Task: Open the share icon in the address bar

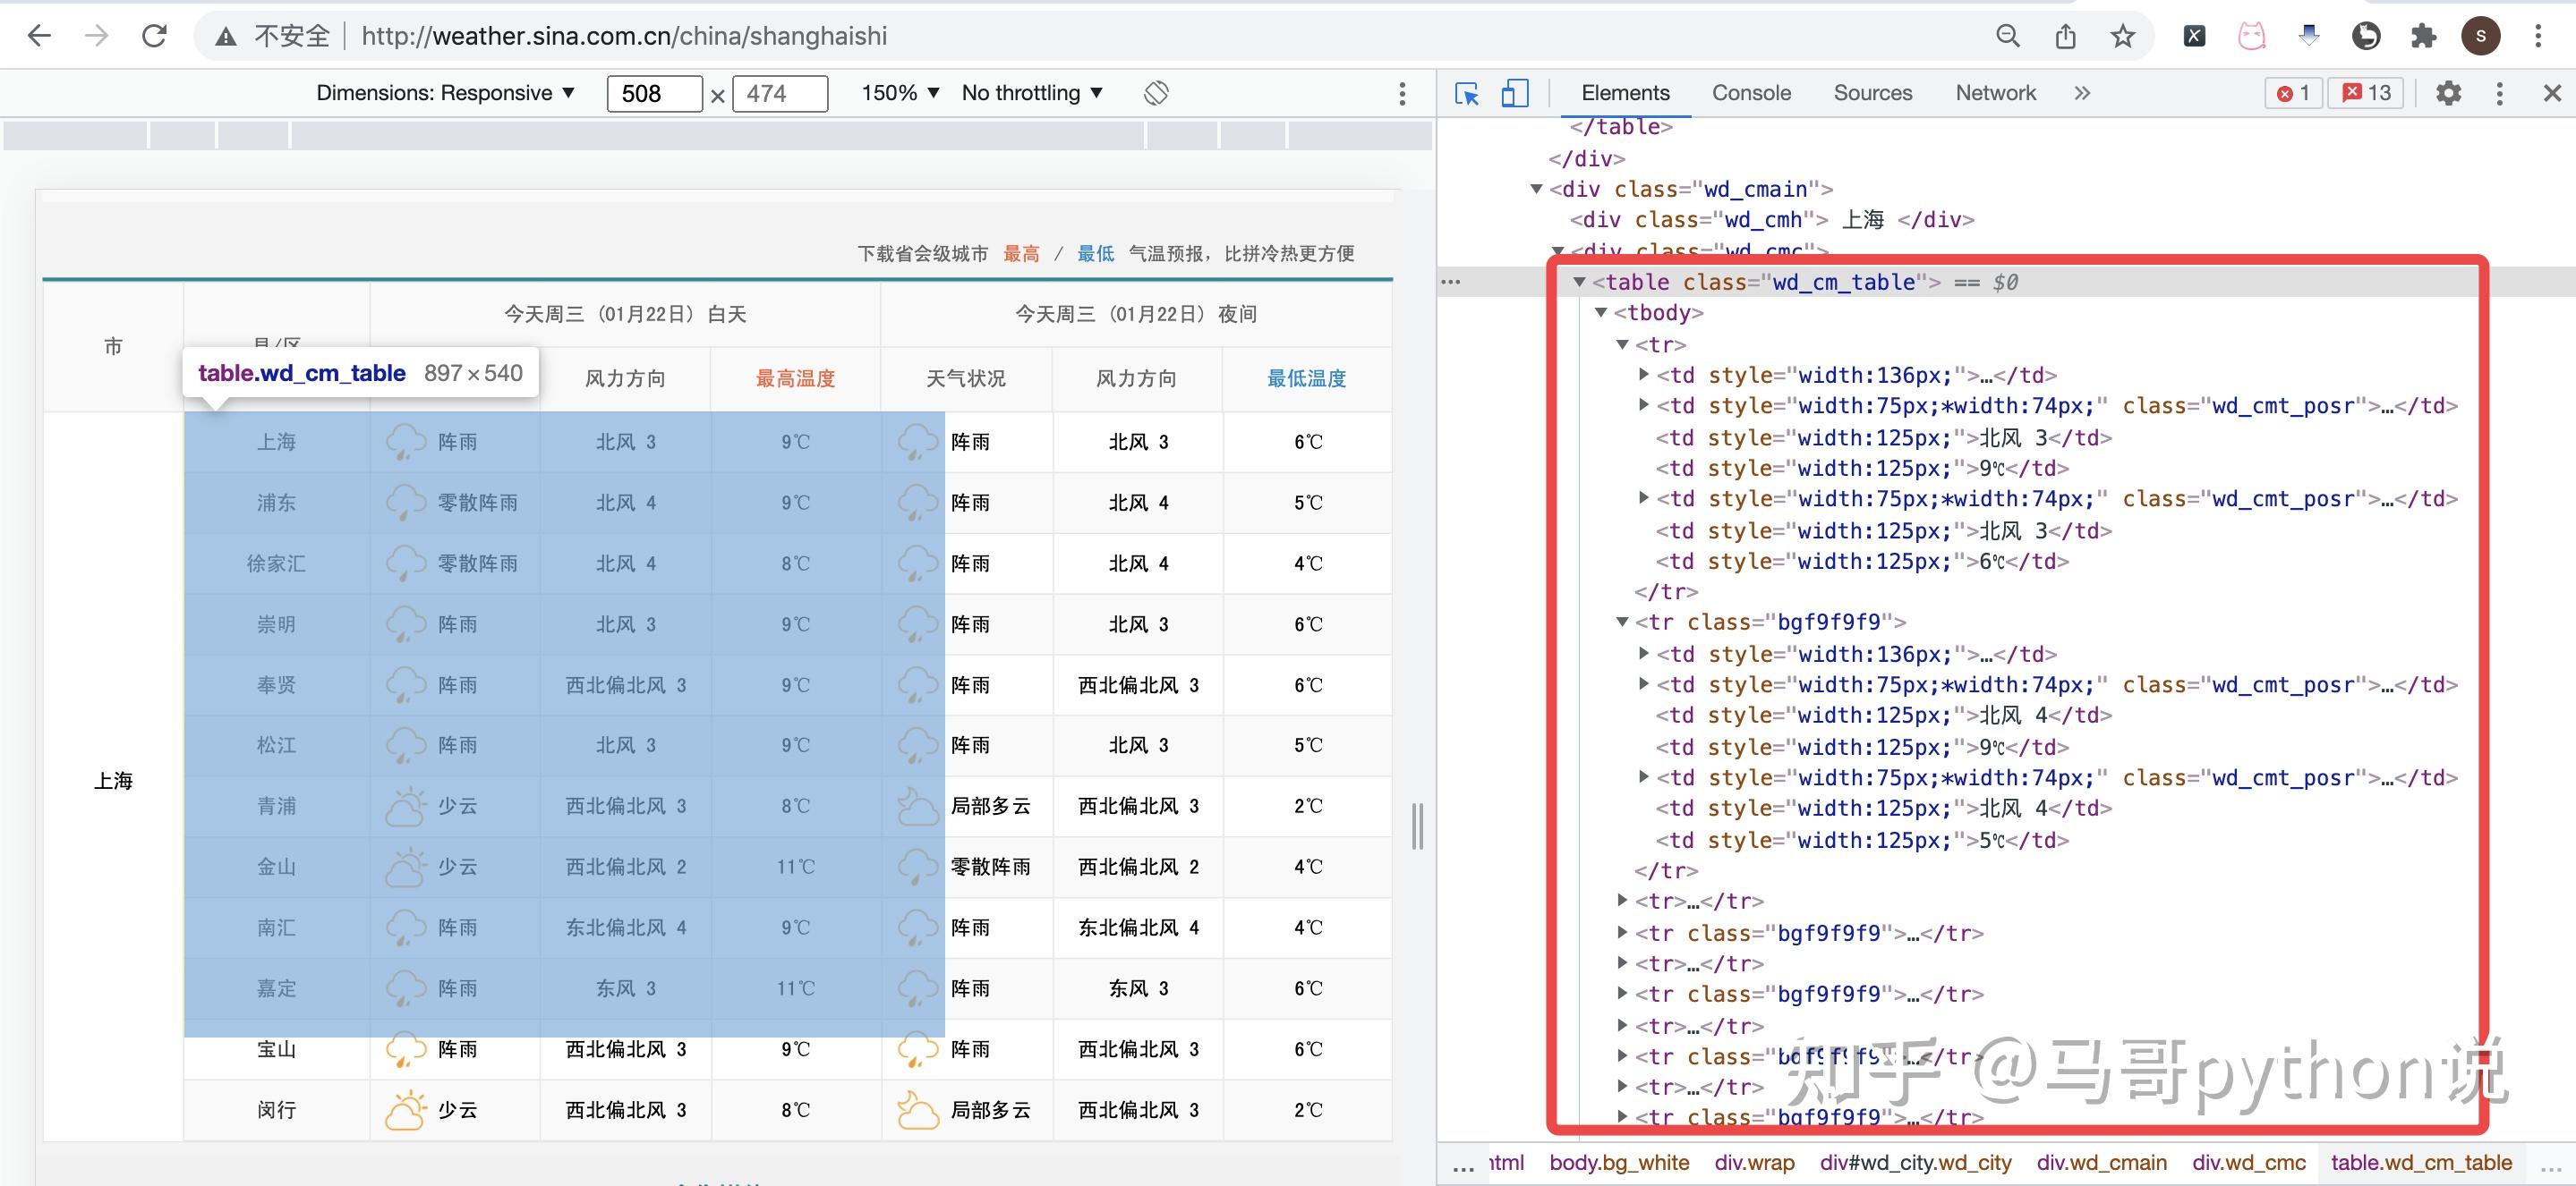Action: [x=2066, y=35]
